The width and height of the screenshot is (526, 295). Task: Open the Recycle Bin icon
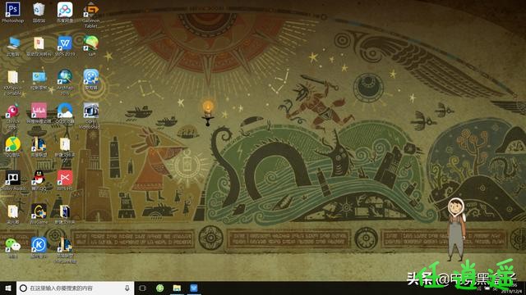click(39, 12)
